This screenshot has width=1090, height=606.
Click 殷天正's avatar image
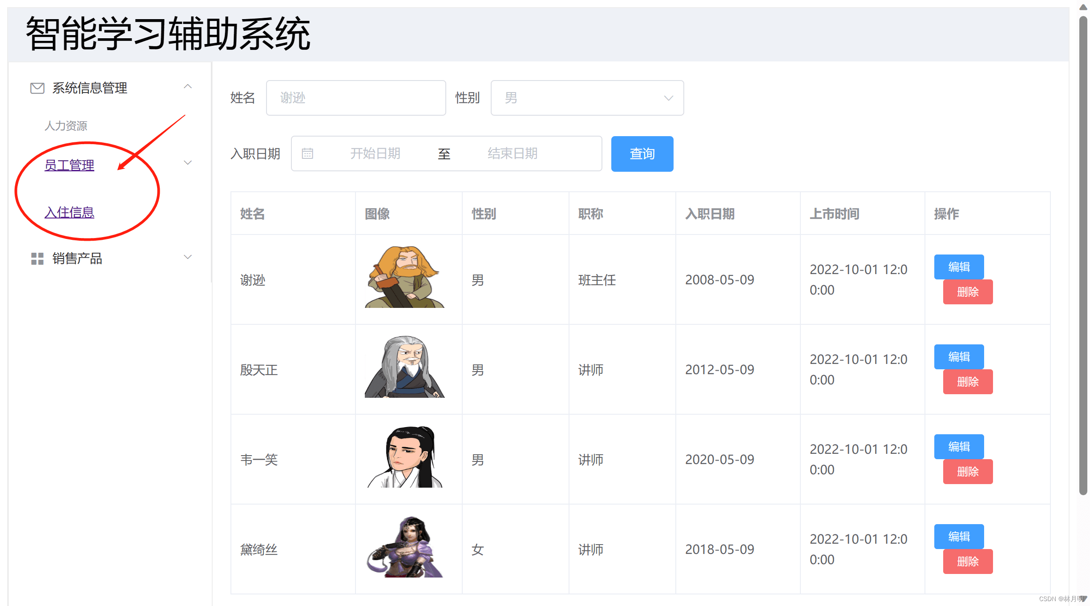tap(404, 367)
